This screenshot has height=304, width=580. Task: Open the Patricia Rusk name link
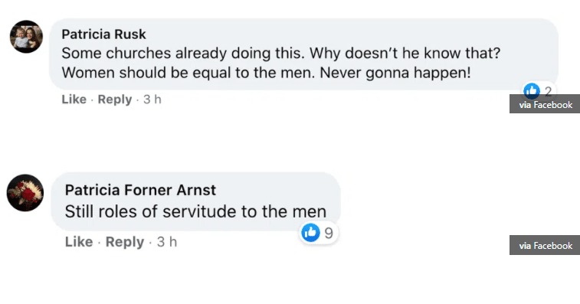coord(103,34)
